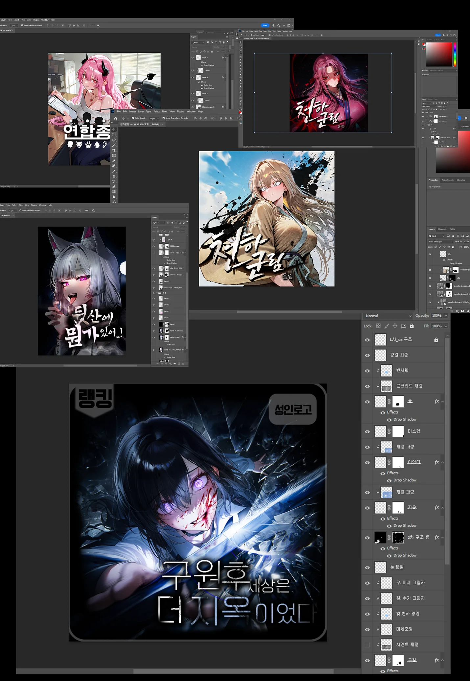Lock transparent pixels in the large Layers panel
The height and width of the screenshot is (681, 470).
(x=378, y=326)
